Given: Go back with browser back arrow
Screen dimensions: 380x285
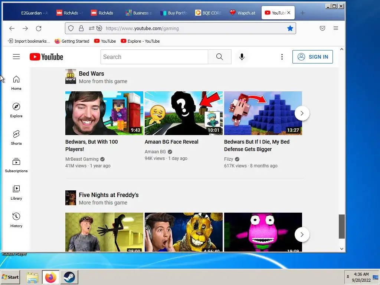Looking at the screenshot, I should pyautogui.click(x=12, y=28).
